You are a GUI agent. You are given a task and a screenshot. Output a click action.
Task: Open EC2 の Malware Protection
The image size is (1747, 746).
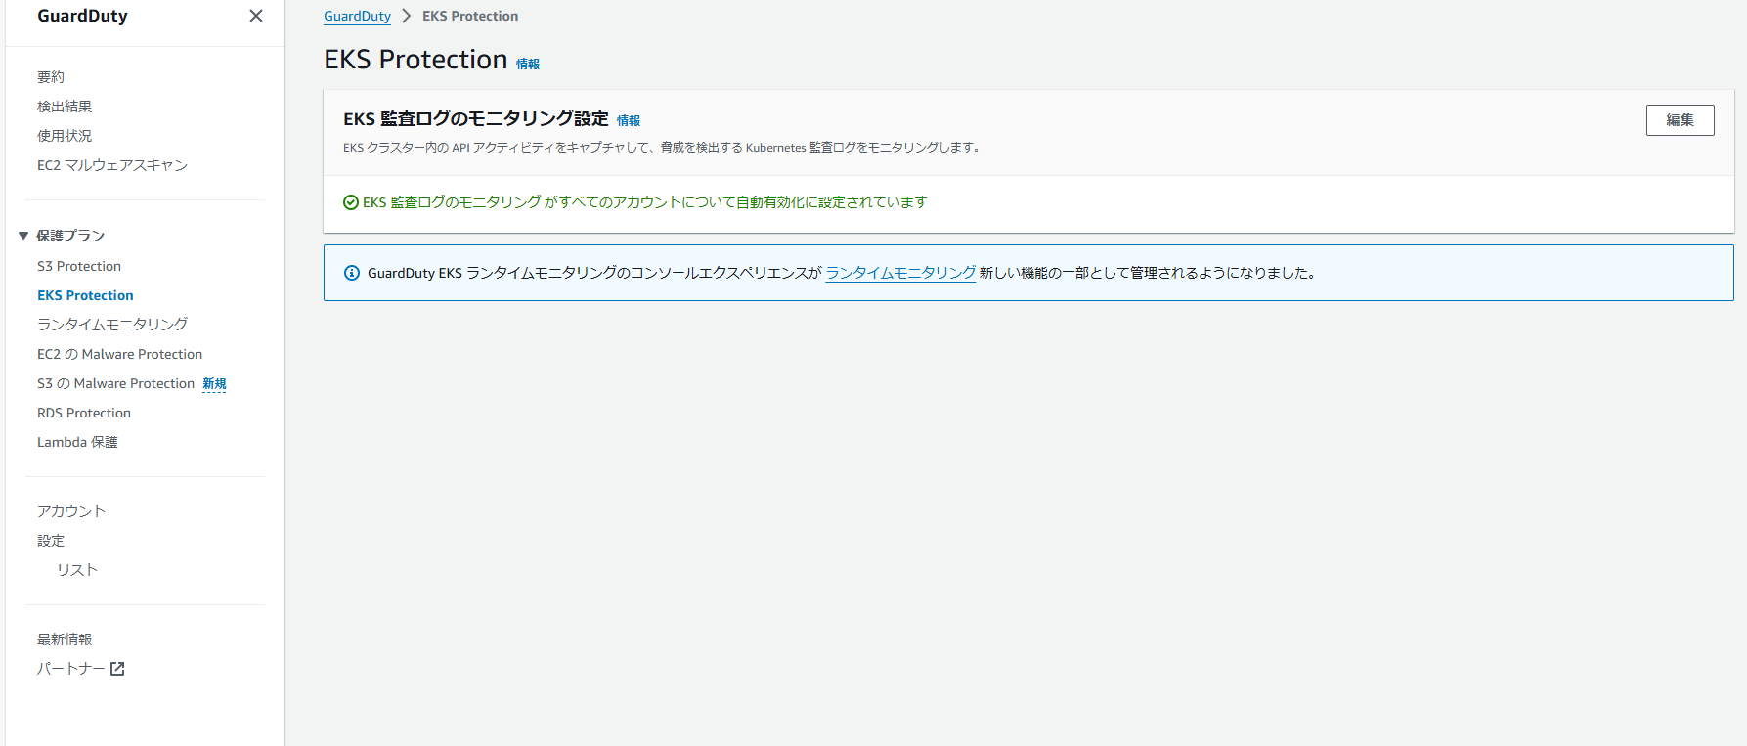coord(119,354)
